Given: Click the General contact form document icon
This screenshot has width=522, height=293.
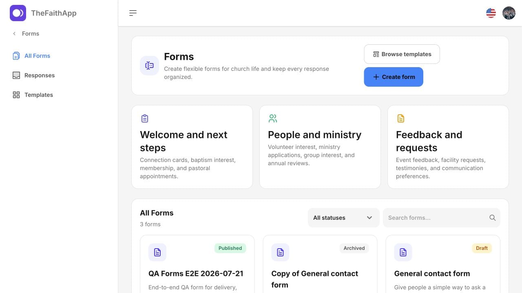Looking at the screenshot, I should (x=403, y=252).
